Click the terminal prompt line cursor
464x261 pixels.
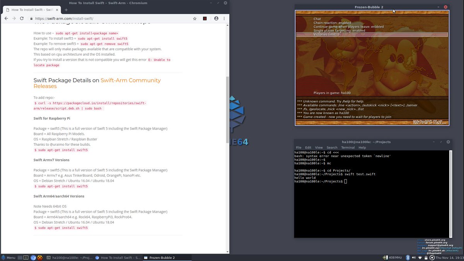pyautogui.click(x=346, y=181)
